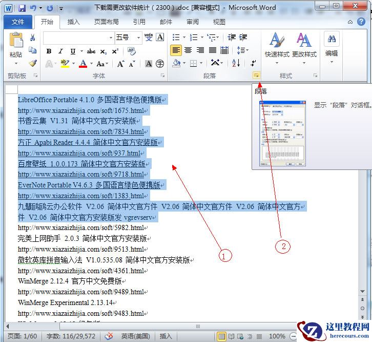Toggle Italic formatting
The width and height of the screenshot is (372, 342).
[61, 51]
